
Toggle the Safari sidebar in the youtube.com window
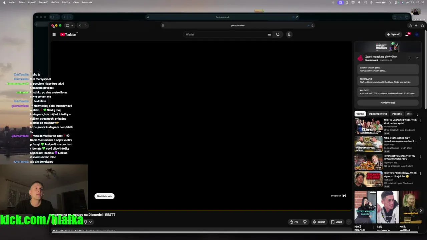tap(67, 25)
